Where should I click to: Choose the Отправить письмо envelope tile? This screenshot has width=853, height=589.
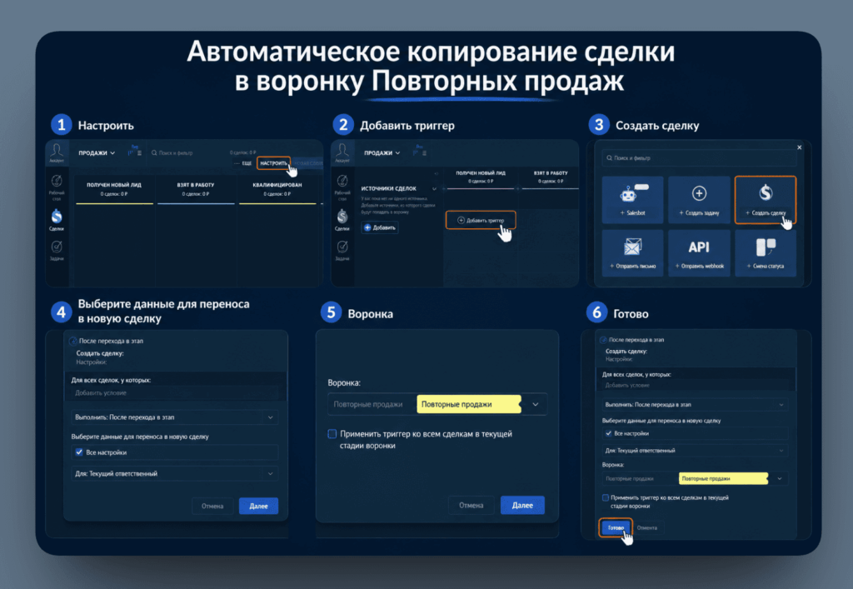pos(633,253)
